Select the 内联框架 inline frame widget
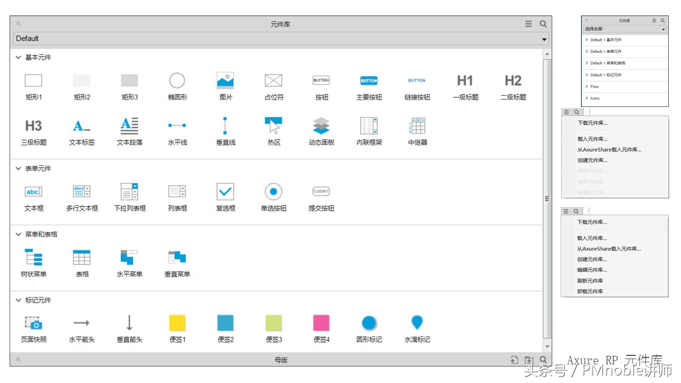The height and width of the screenshot is (383, 681). (x=369, y=126)
